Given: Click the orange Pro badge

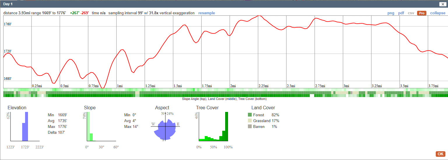Looking at the screenshot, I should coord(422,13).
